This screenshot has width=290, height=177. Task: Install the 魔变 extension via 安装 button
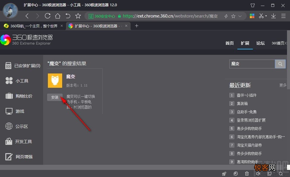55,97
